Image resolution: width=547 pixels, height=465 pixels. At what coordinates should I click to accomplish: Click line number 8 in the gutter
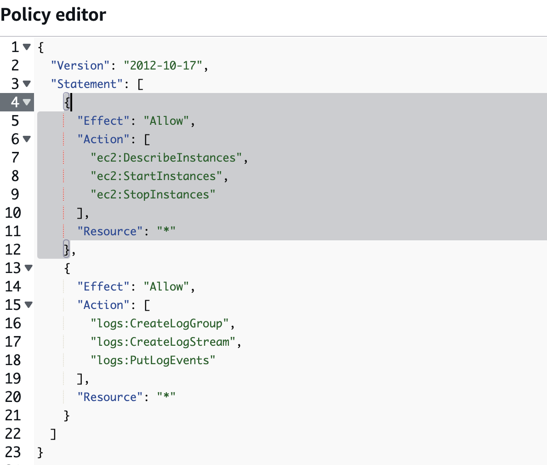(x=15, y=176)
